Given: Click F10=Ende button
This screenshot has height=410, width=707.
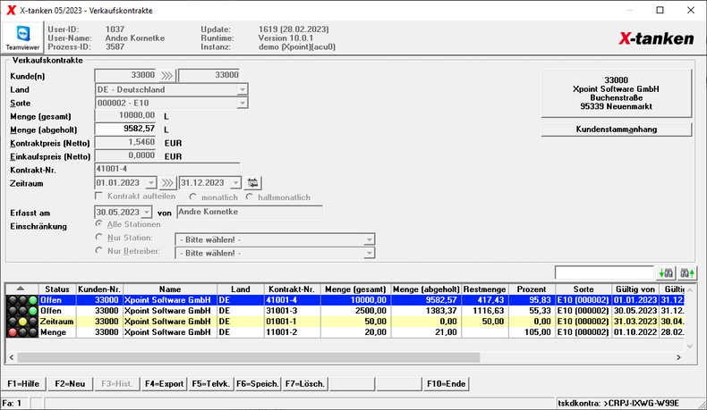Looking at the screenshot, I should point(446,384).
